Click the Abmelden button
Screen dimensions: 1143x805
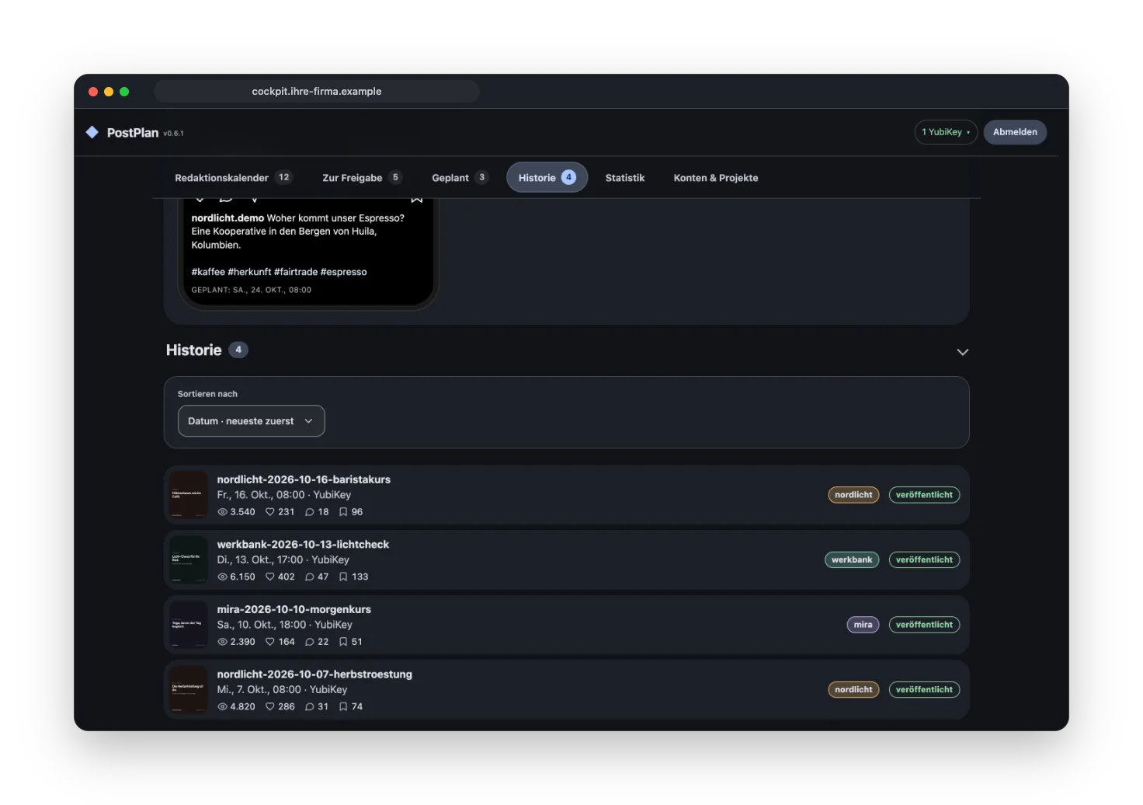point(1015,132)
